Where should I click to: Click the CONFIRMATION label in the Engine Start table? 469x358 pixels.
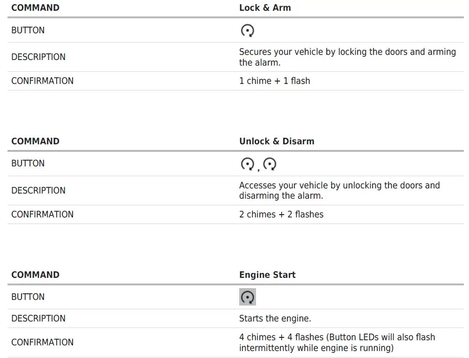[x=42, y=343]
